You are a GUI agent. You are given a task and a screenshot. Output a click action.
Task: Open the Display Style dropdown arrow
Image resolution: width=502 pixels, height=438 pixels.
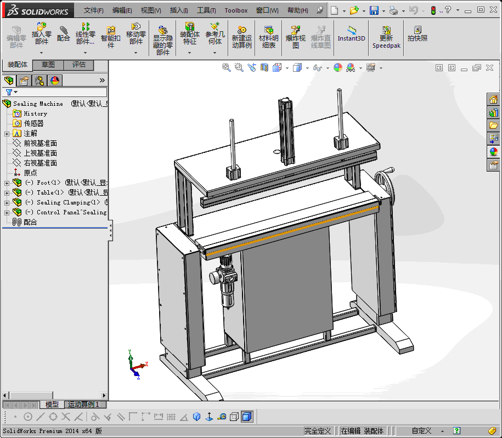click(x=306, y=68)
